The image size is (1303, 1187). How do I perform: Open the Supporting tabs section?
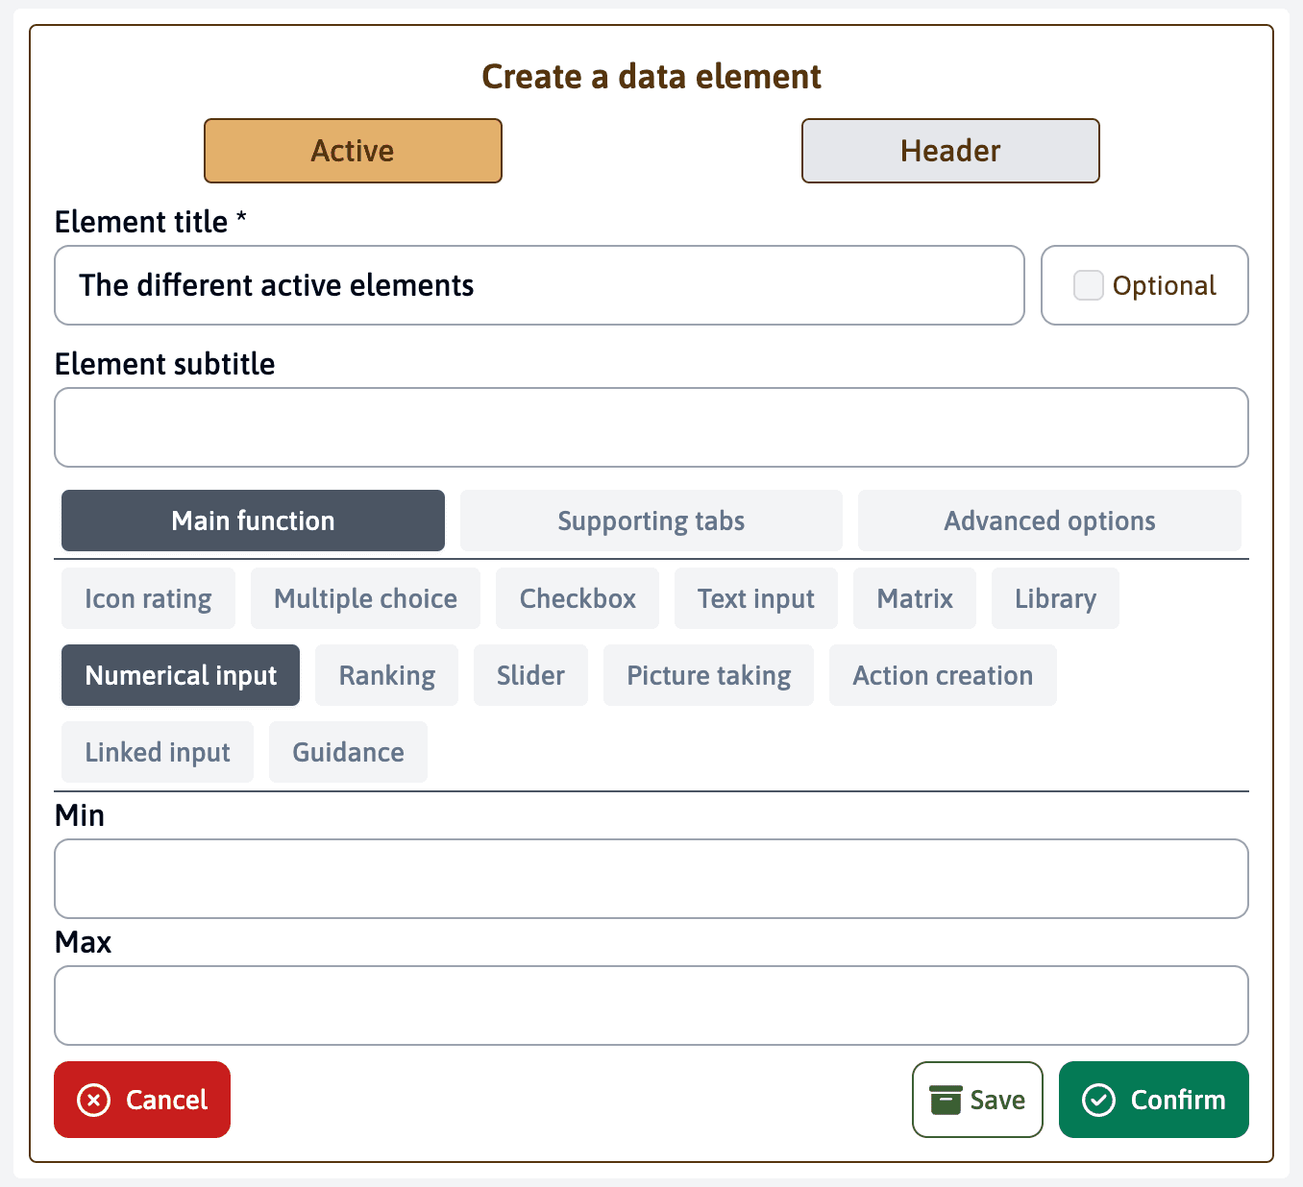pos(651,521)
